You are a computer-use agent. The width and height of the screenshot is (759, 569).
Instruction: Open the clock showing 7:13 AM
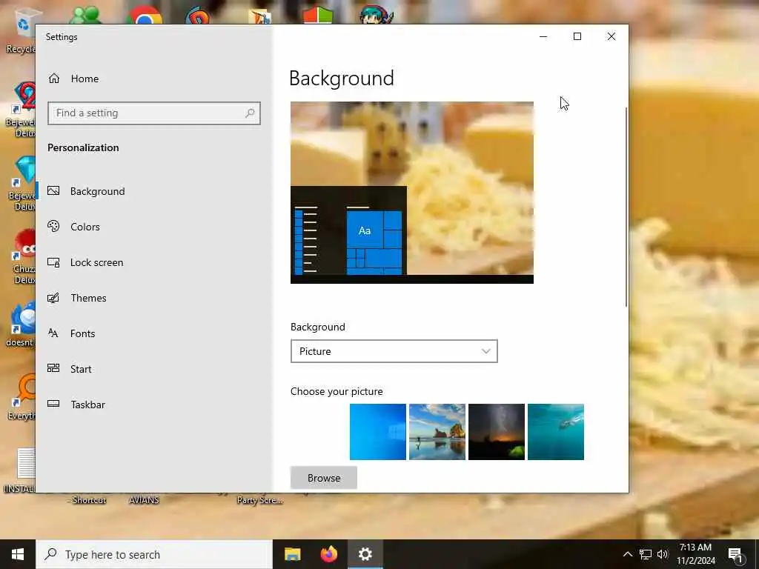coord(695,554)
